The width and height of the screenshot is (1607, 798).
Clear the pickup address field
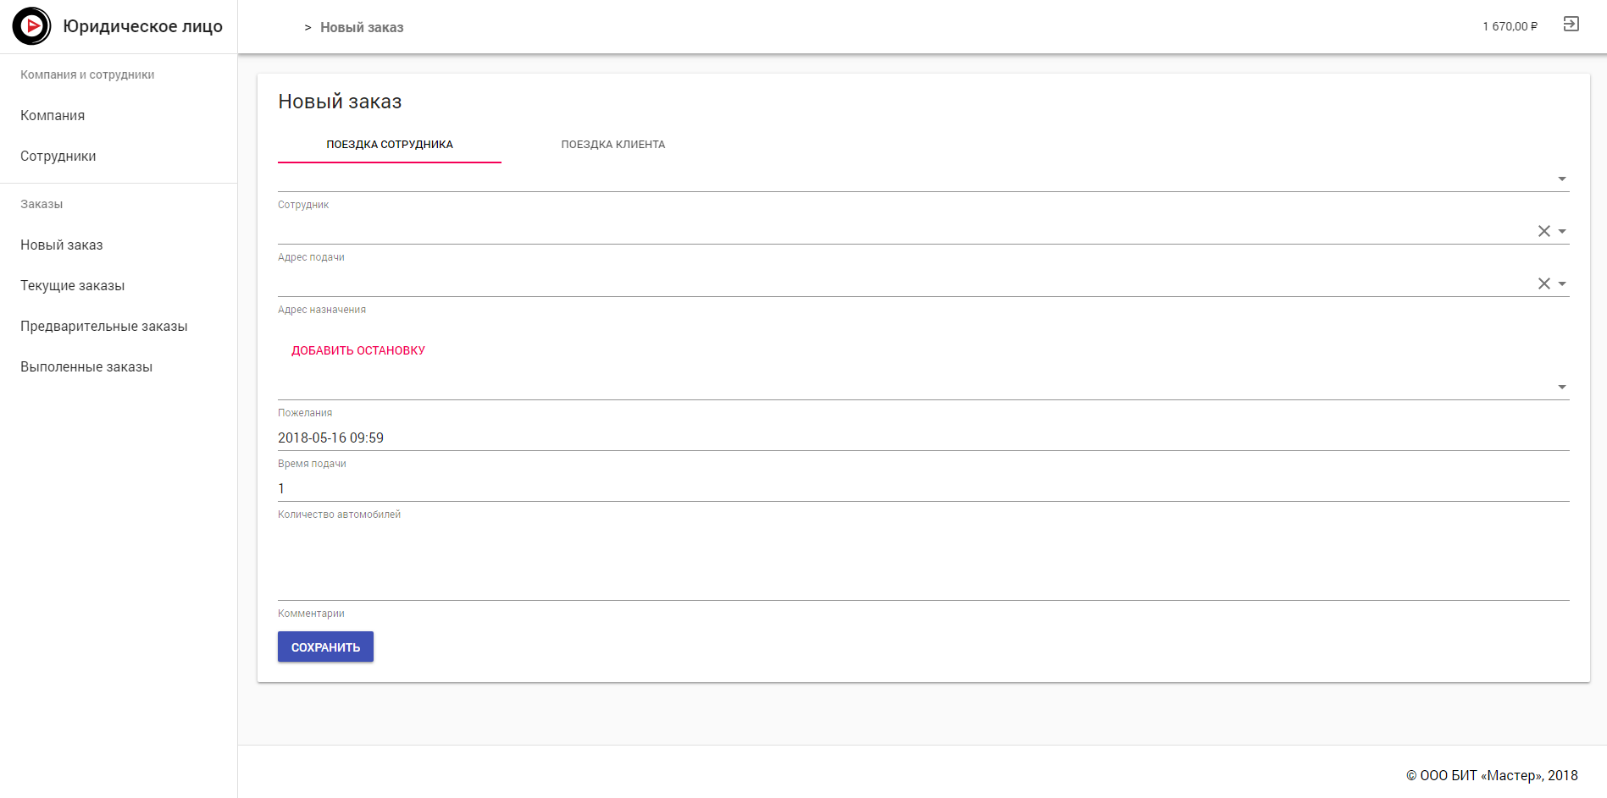(1543, 231)
